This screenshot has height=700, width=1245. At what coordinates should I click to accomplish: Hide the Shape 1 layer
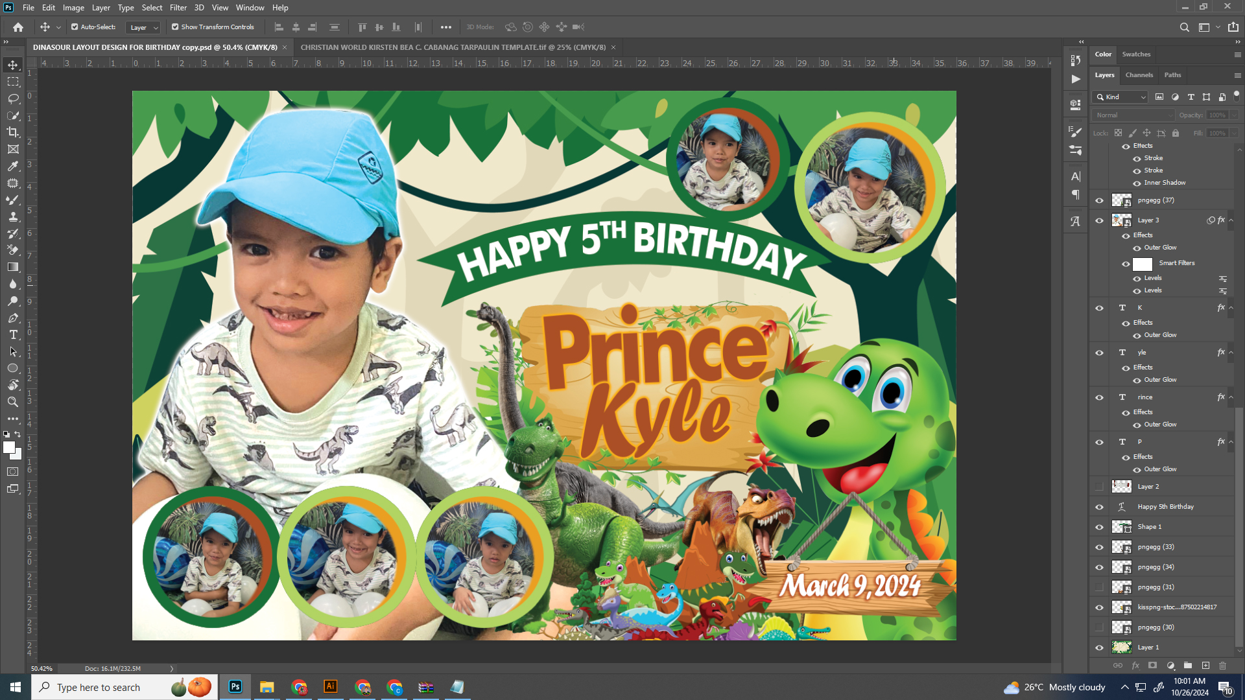click(1099, 527)
